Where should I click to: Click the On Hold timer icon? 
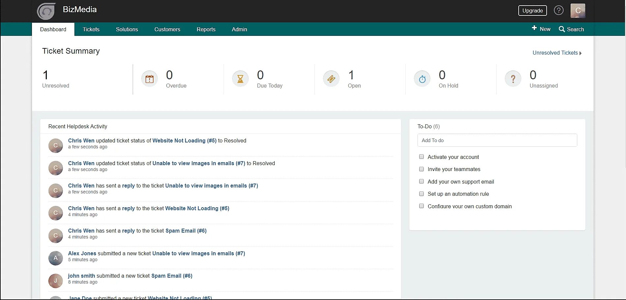click(x=422, y=79)
